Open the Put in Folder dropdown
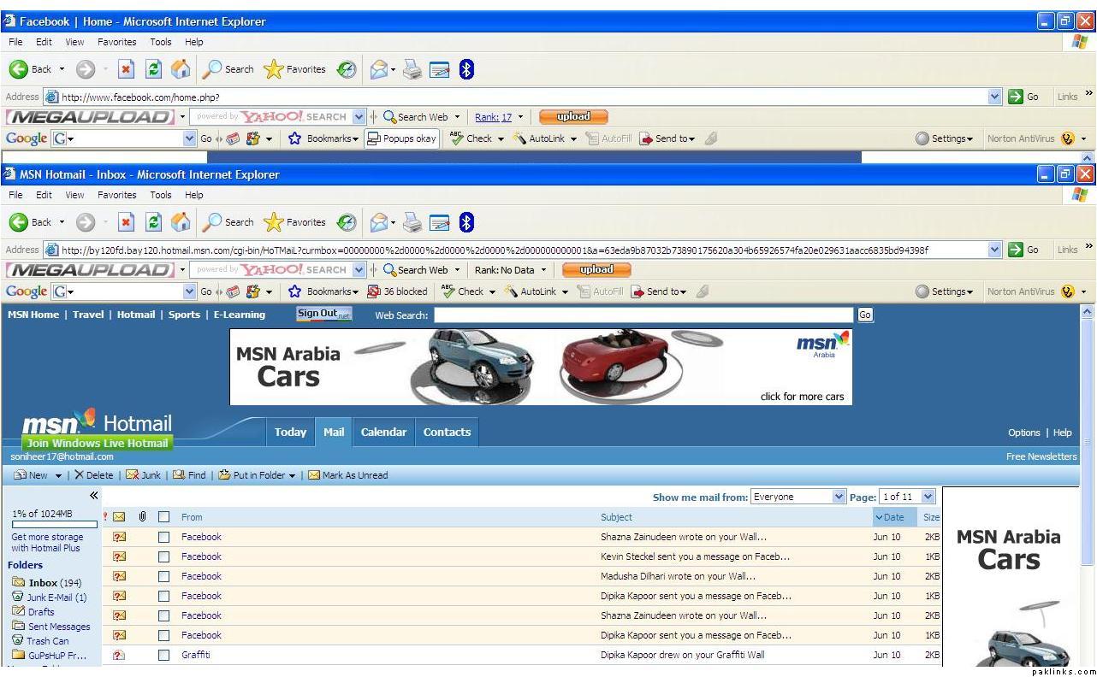The height and width of the screenshot is (677, 1097). pos(258,475)
